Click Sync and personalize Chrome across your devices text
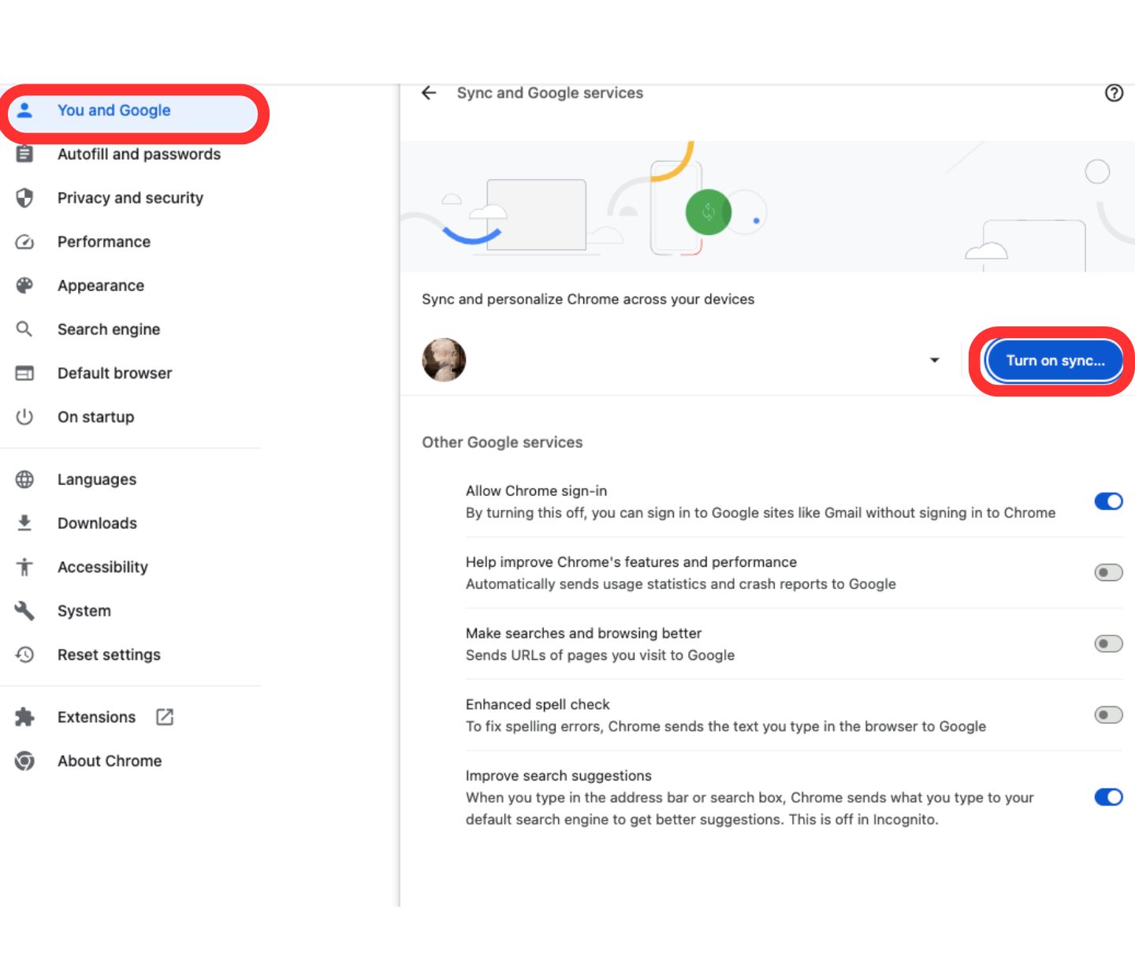Image resolution: width=1135 pixels, height=965 pixels. coord(588,300)
